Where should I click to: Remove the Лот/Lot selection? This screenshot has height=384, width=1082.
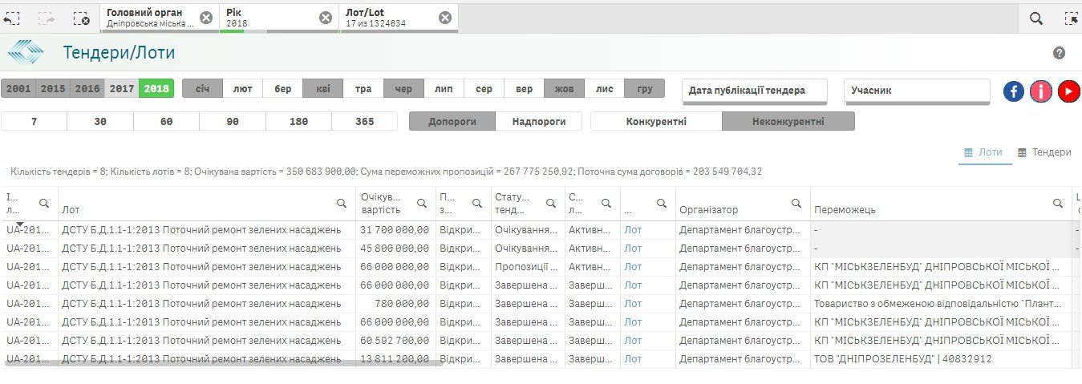444,18
